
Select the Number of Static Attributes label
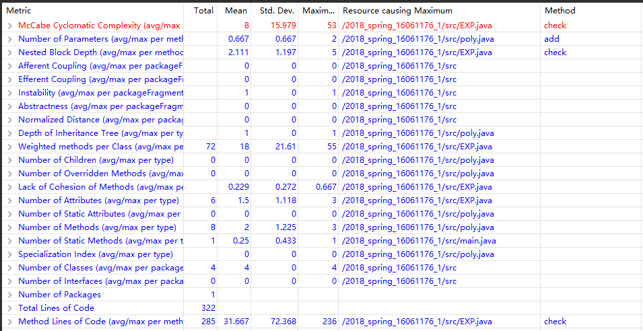(x=100, y=214)
